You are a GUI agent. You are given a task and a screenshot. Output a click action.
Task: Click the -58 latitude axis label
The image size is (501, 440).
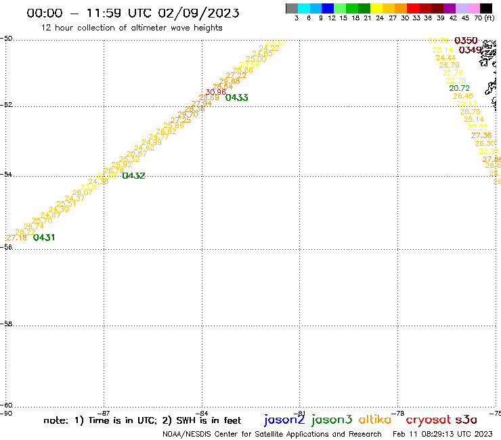point(6,324)
